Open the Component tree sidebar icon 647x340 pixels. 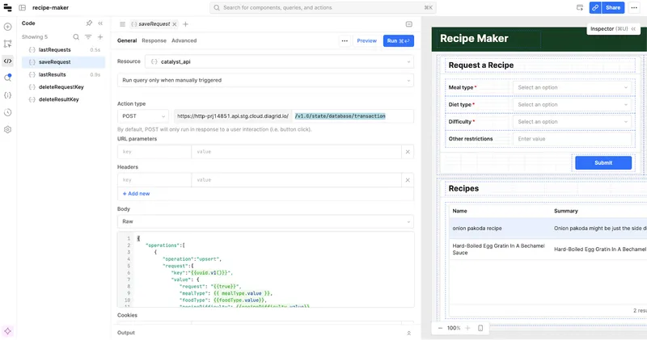(x=8, y=44)
